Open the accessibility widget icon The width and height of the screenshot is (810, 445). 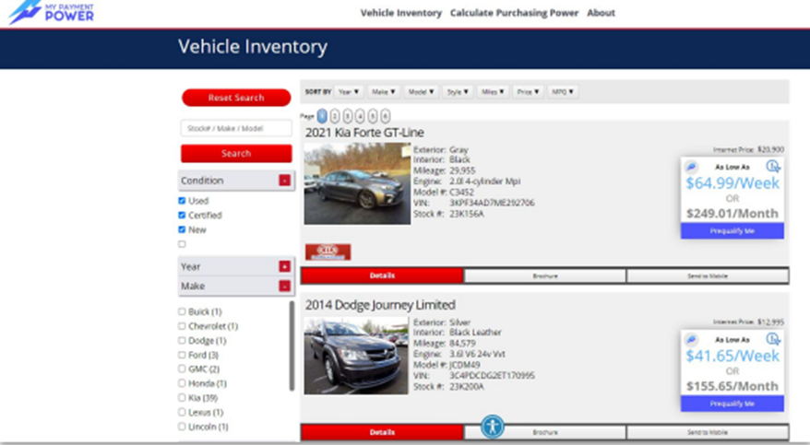click(x=493, y=427)
